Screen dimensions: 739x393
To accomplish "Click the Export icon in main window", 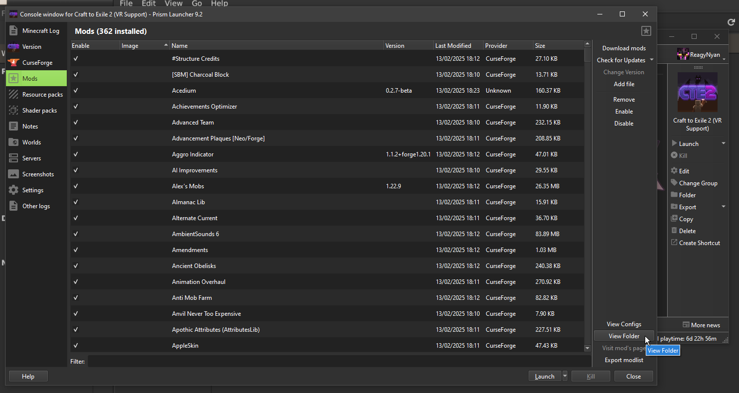I will pos(674,207).
